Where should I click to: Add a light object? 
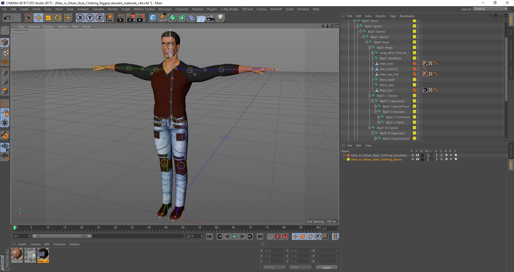tap(220, 18)
